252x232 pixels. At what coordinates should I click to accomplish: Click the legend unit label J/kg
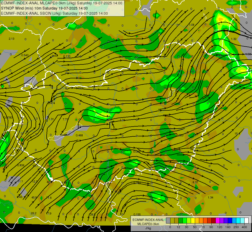(x=148, y=228)
